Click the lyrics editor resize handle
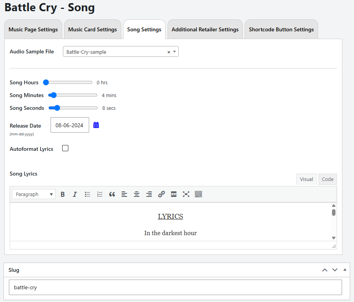Screen dimensions: 354x302 pyautogui.click(x=334, y=246)
